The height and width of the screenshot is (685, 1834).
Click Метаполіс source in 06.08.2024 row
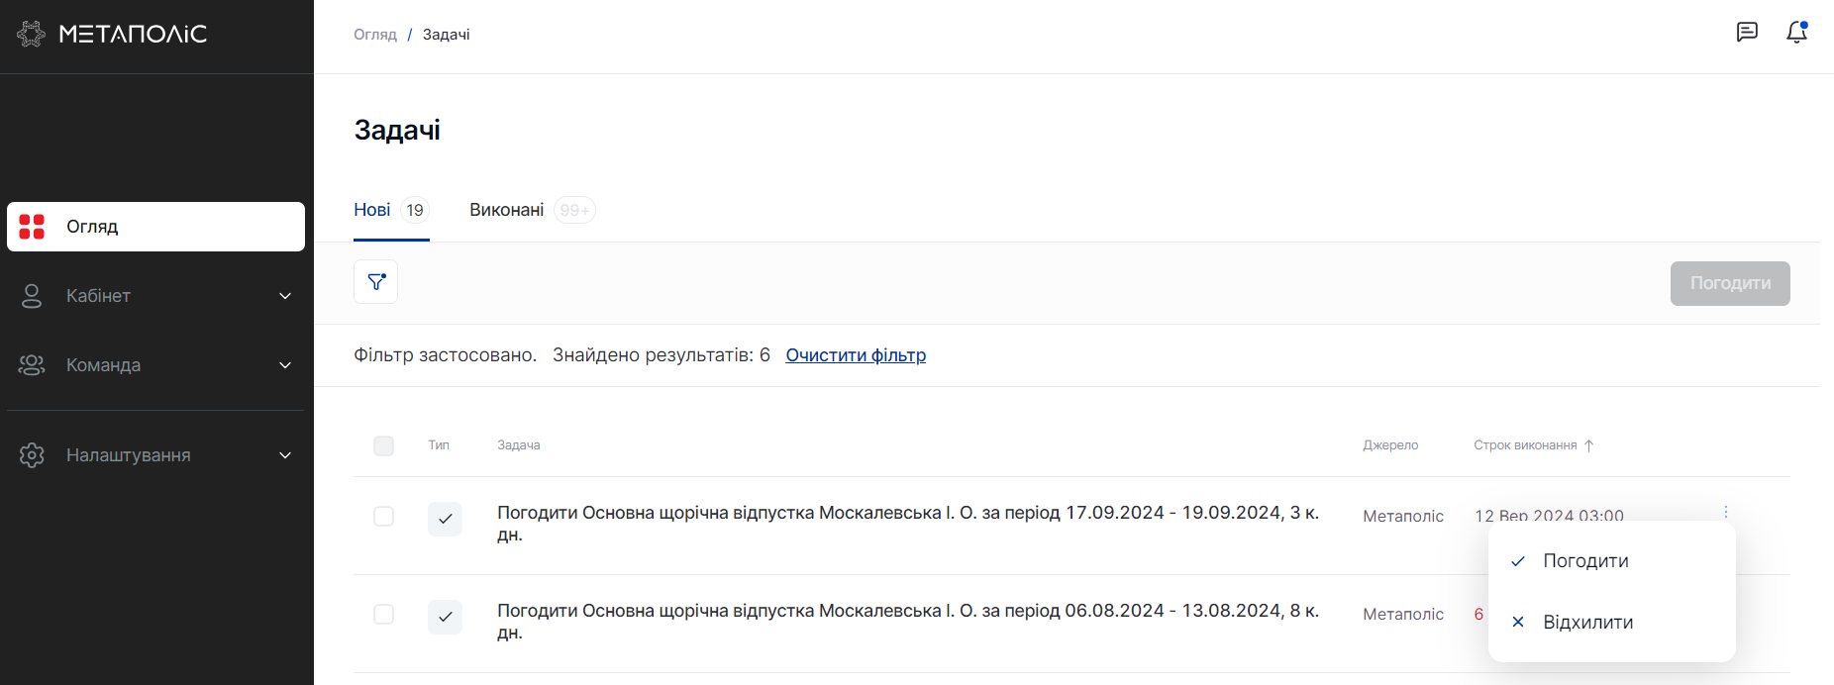1403,614
